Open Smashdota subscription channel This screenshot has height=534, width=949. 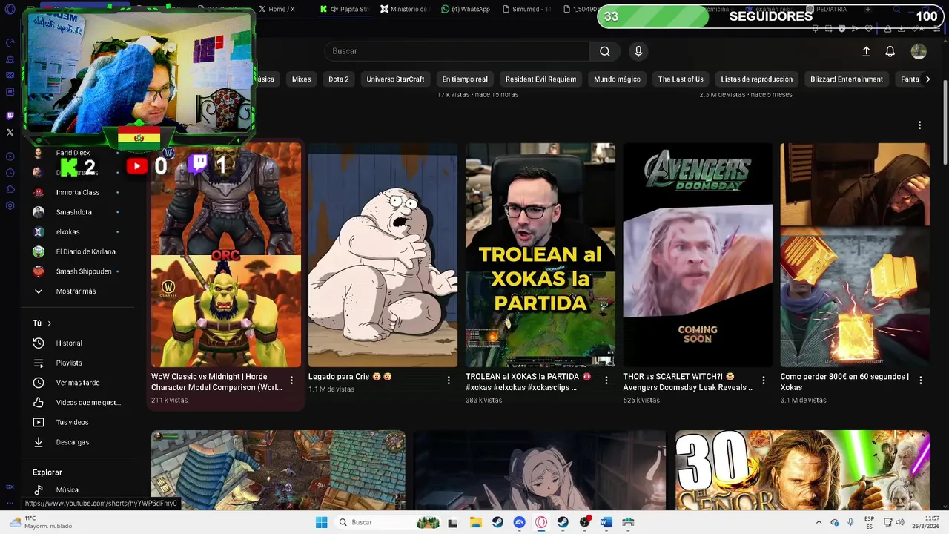(x=78, y=212)
